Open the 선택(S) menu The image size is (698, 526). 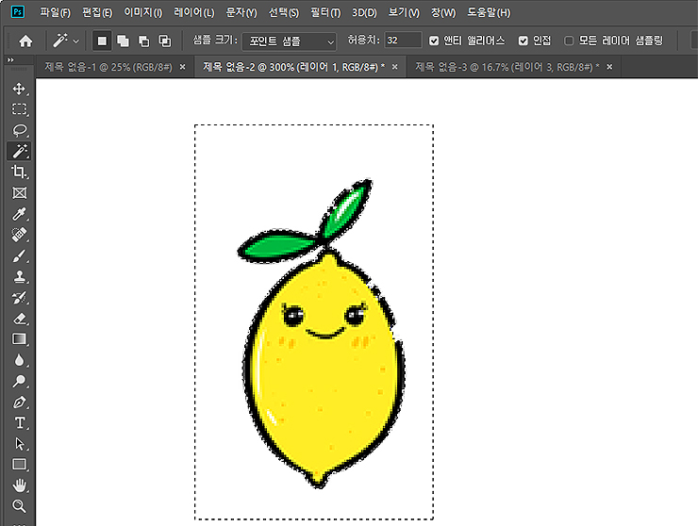284,12
